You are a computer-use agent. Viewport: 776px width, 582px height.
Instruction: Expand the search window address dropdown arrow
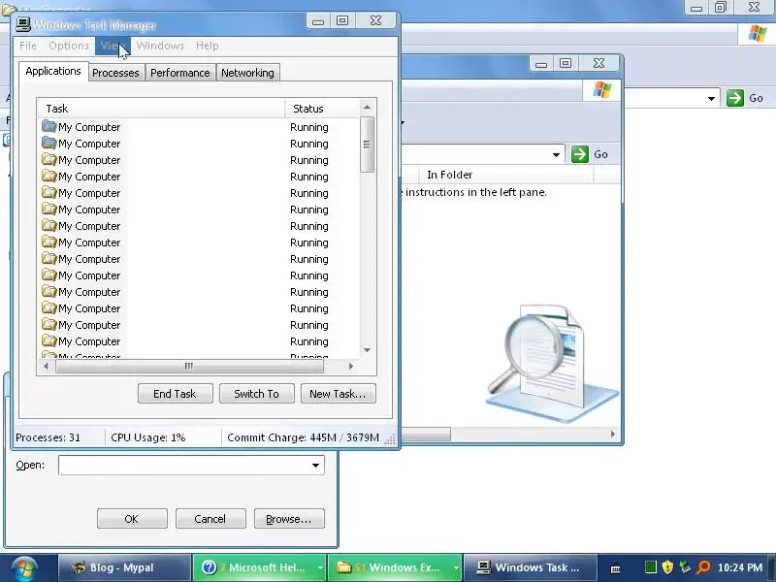[556, 155]
